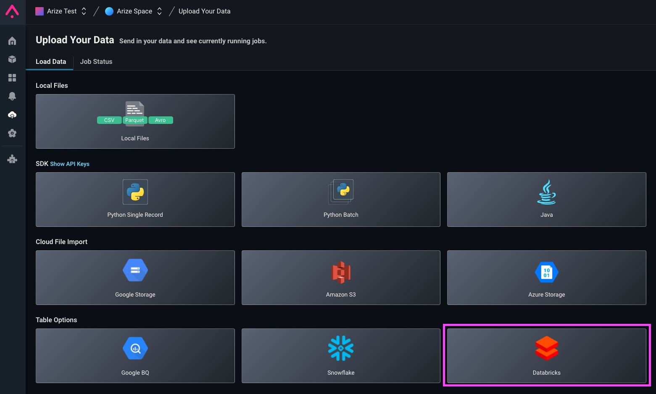Click the Upload Your Data page title

[x=75, y=40]
